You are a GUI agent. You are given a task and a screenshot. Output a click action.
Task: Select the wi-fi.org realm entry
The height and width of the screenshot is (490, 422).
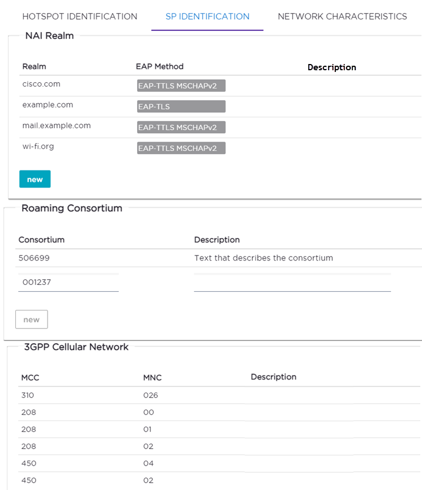37,146
